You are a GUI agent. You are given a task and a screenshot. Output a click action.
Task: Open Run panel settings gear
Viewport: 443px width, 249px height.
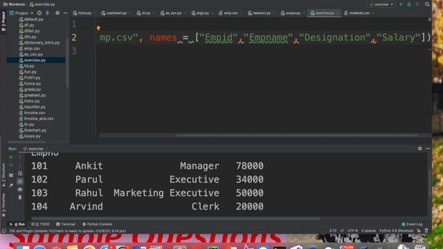coord(420,149)
